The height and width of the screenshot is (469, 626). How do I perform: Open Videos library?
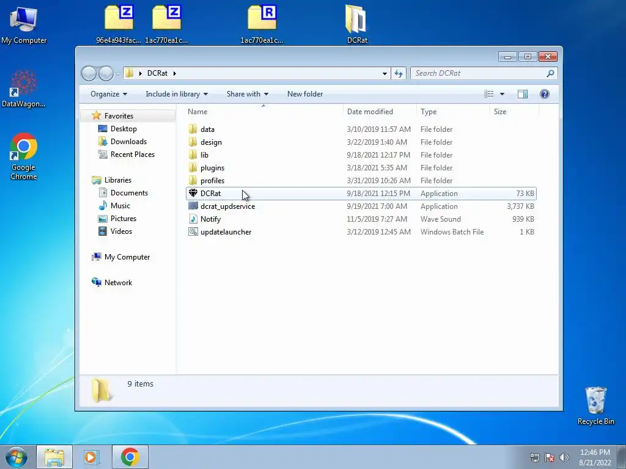coord(121,231)
